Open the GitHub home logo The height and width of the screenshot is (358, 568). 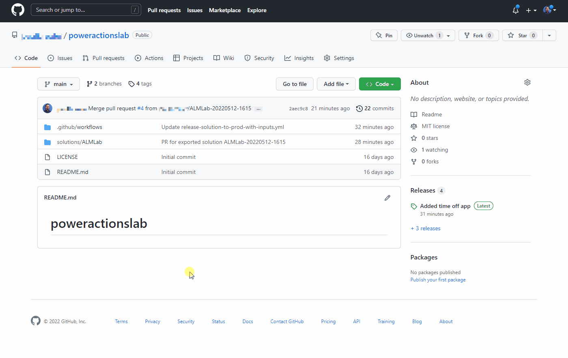pyautogui.click(x=17, y=10)
